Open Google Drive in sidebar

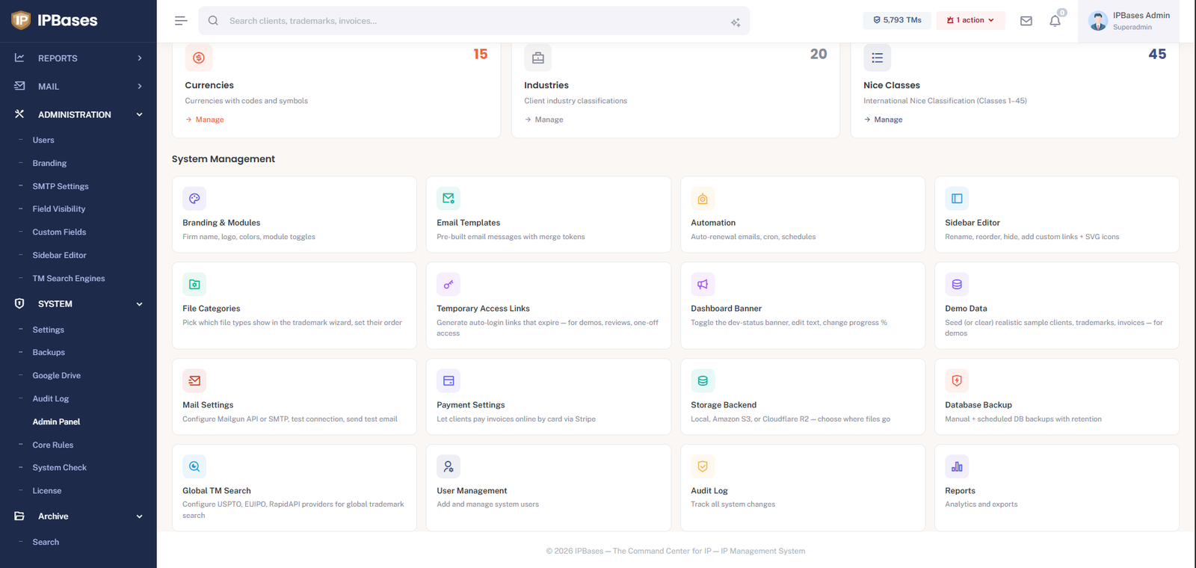point(57,376)
